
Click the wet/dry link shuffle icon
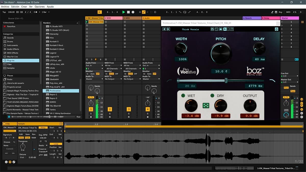[206, 105]
